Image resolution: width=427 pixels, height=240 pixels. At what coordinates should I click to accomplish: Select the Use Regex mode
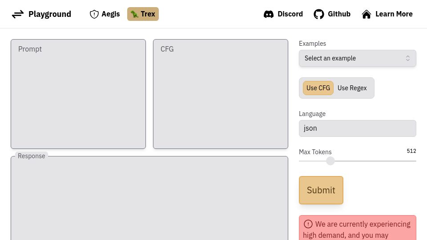352,88
